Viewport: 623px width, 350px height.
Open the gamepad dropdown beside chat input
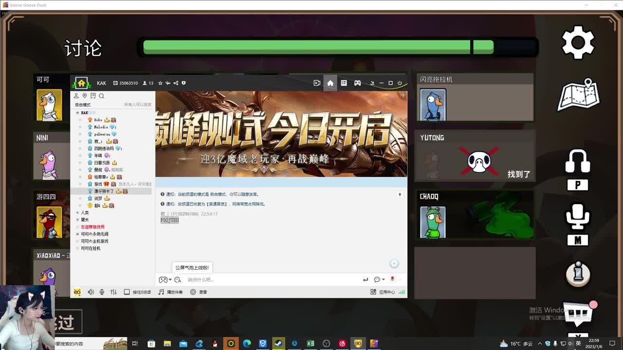pos(165,280)
